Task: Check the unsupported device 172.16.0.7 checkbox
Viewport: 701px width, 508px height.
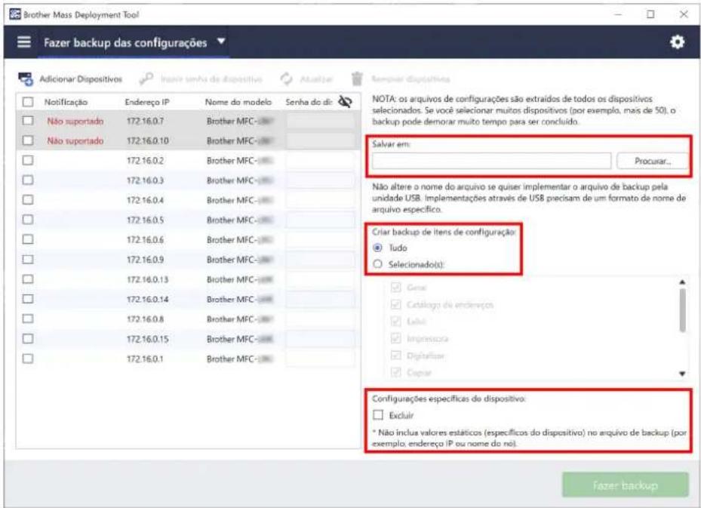Action: pyautogui.click(x=28, y=120)
